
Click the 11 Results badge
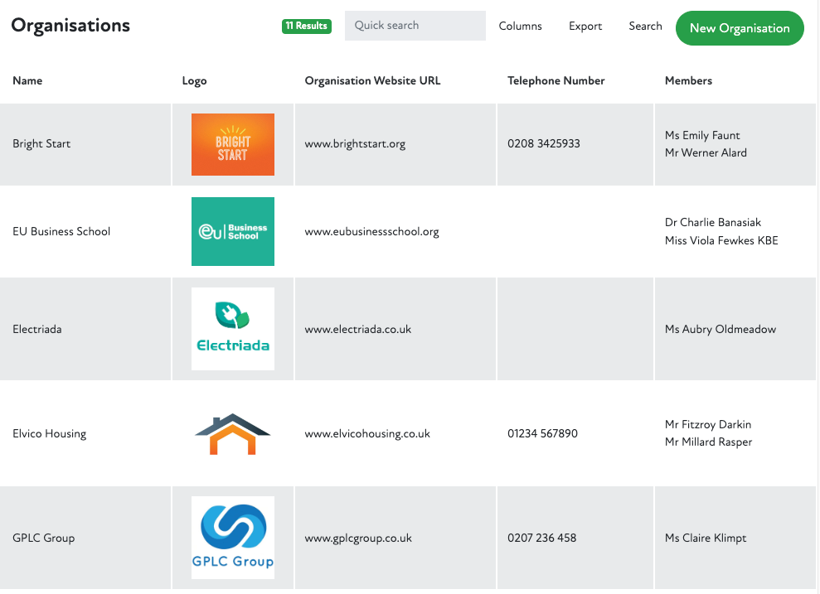click(306, 27)
